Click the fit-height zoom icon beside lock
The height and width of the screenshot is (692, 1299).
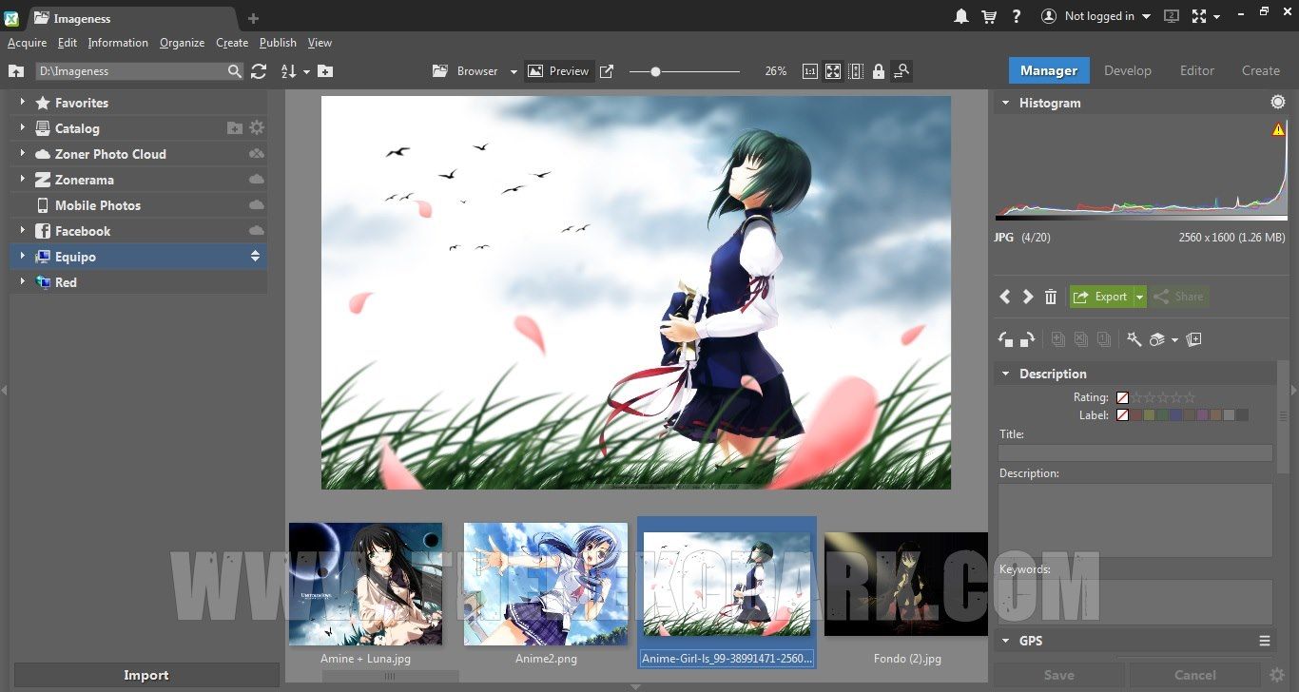tap(856, 71)
